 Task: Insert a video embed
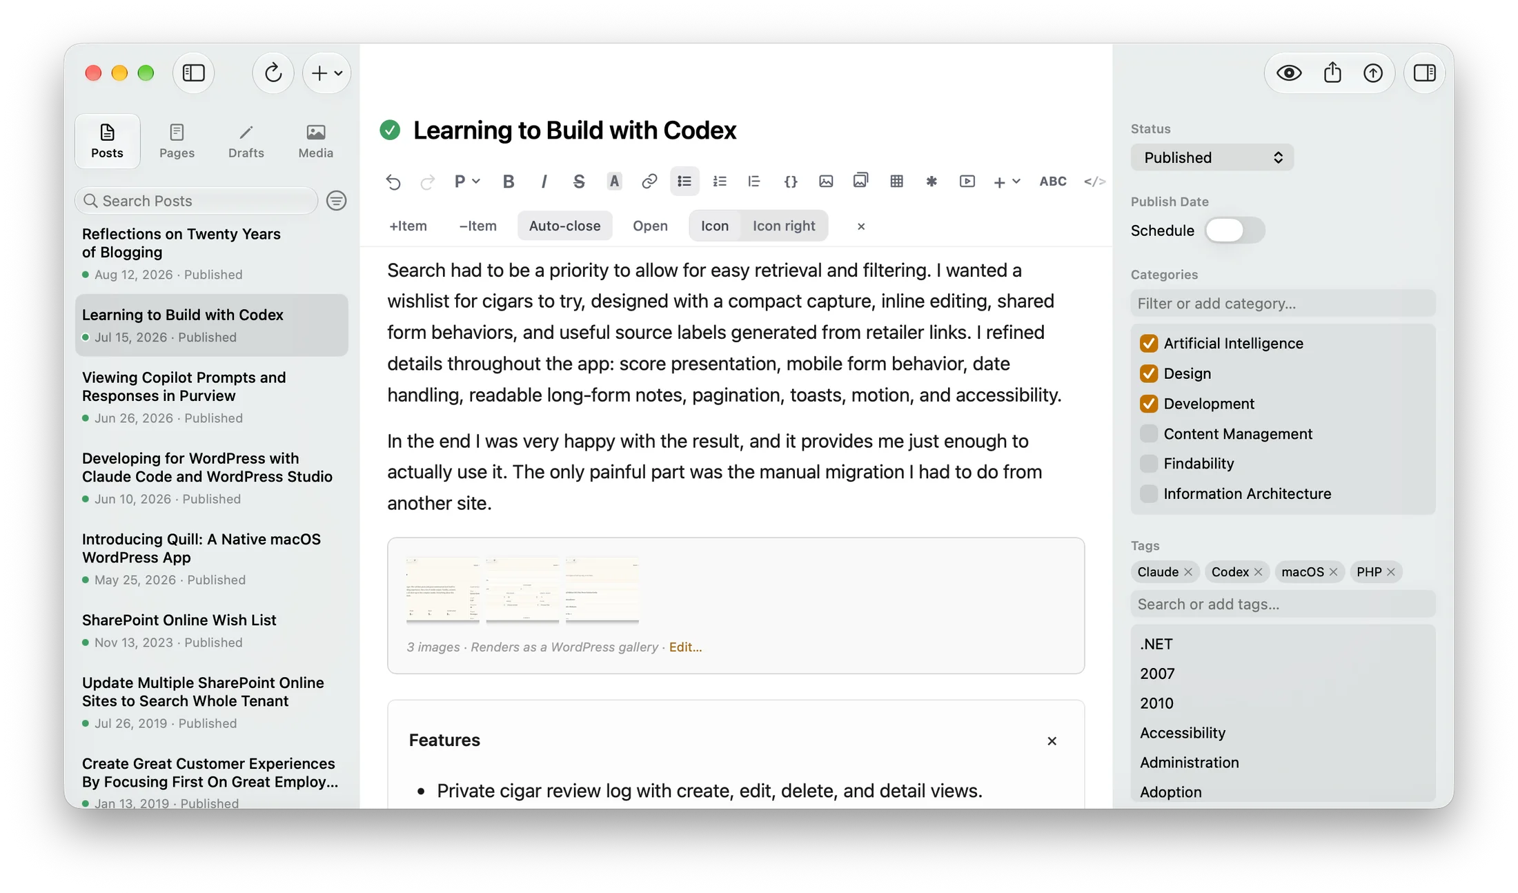click(967, 181)
